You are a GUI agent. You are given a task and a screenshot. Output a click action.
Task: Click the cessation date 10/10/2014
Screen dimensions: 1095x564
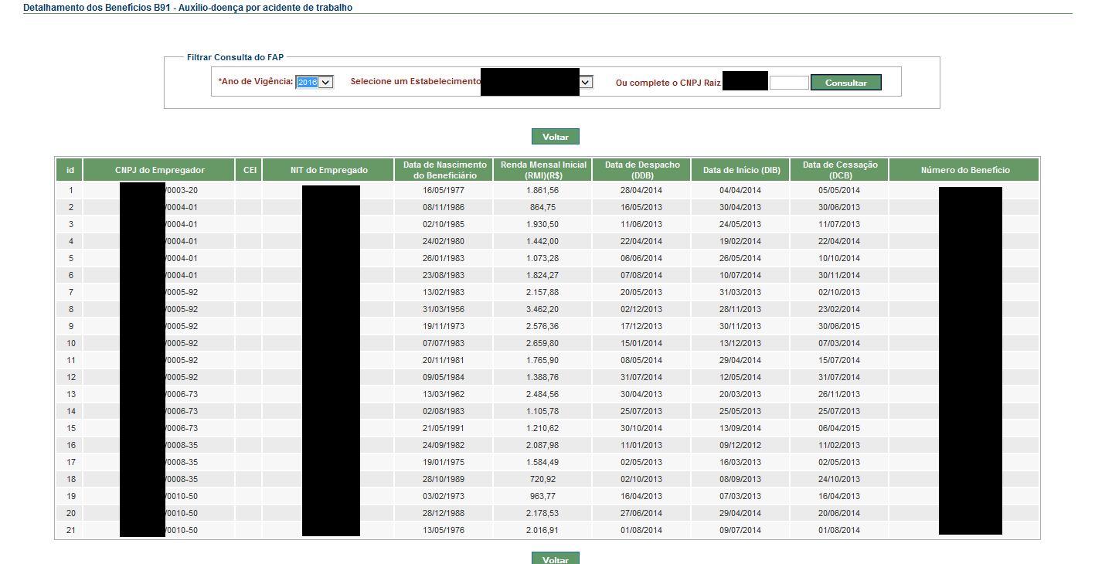tap(839, 258)
